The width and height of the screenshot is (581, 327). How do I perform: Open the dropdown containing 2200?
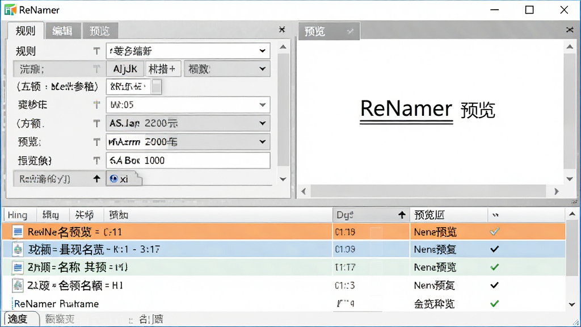[188, 123]
